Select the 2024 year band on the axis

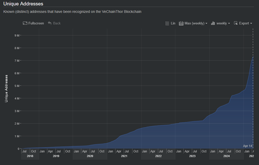tap(226, 156)
